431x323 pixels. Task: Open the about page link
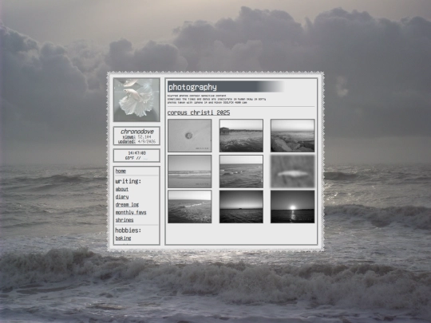122,189
